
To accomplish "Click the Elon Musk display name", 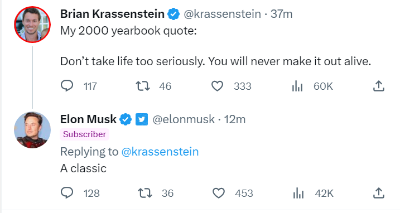I will click(x=88, y=119).
